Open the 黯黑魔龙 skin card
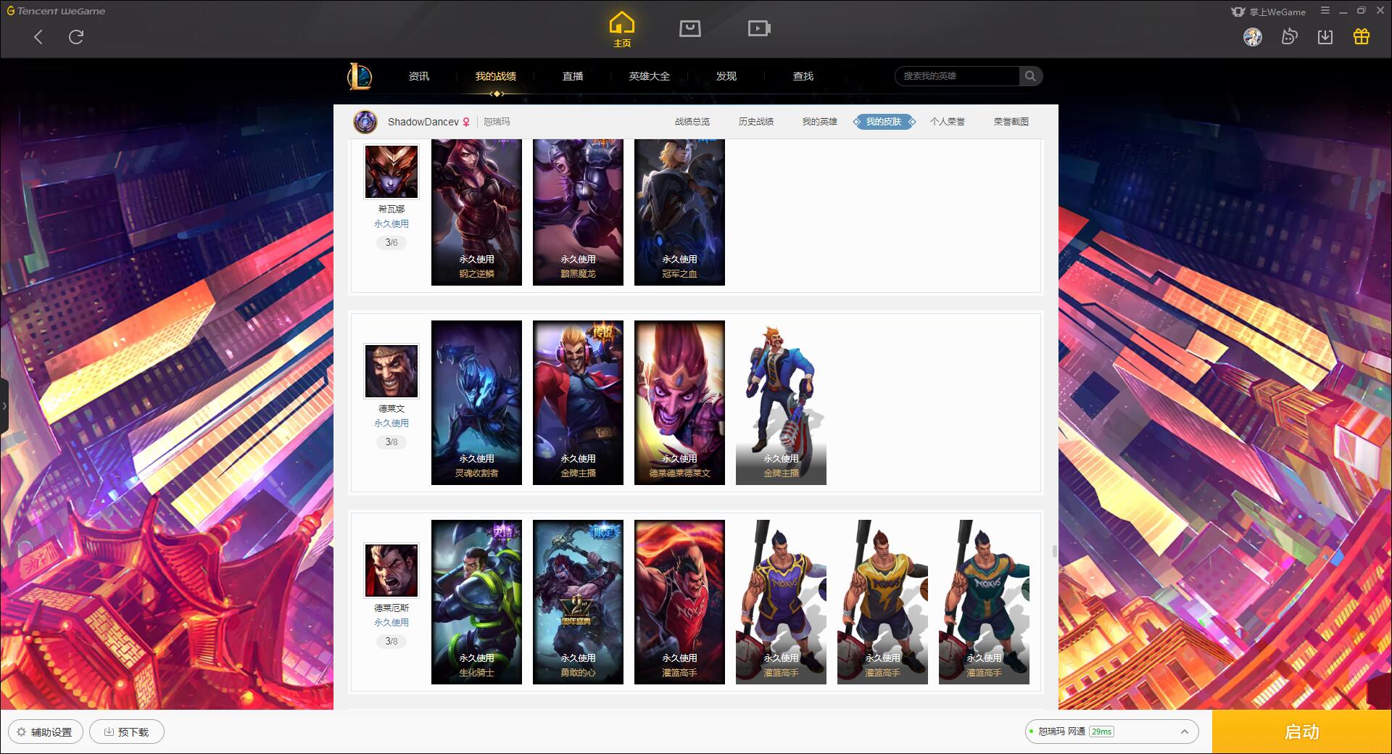1392x754 pixels. tap(578, 212)
